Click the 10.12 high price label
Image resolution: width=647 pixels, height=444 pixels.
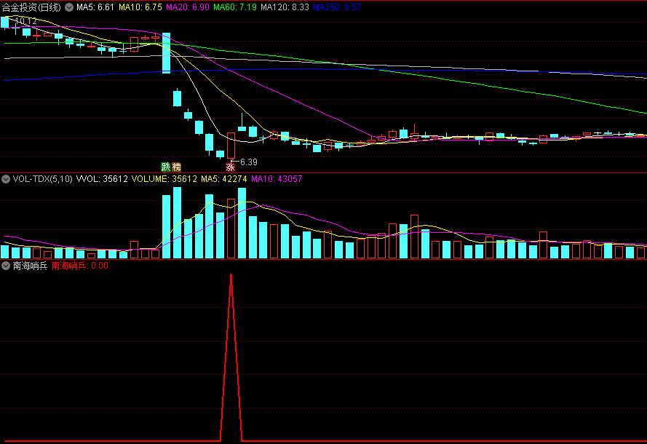[25, 20]
